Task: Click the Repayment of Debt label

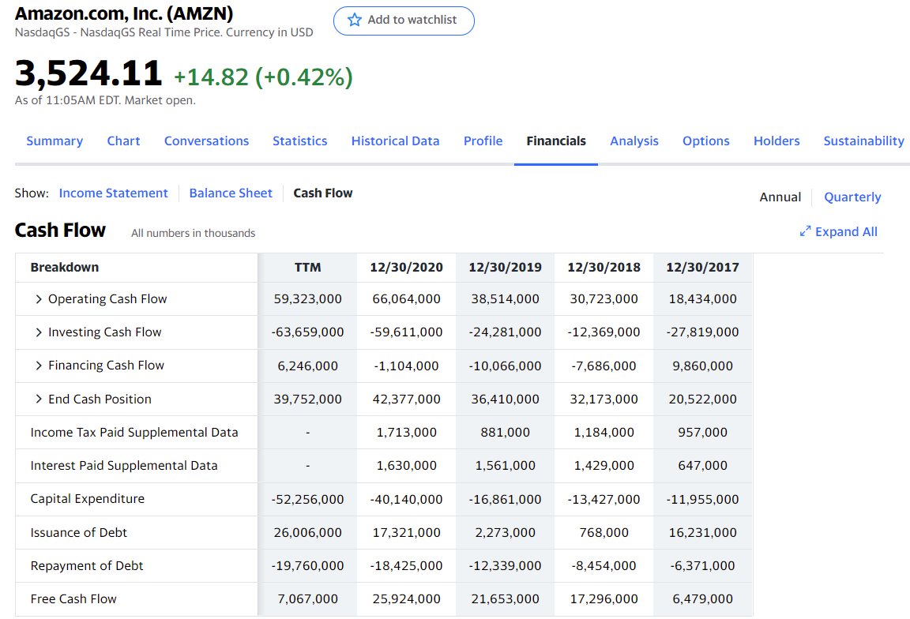Action: (x=86, y=565)
